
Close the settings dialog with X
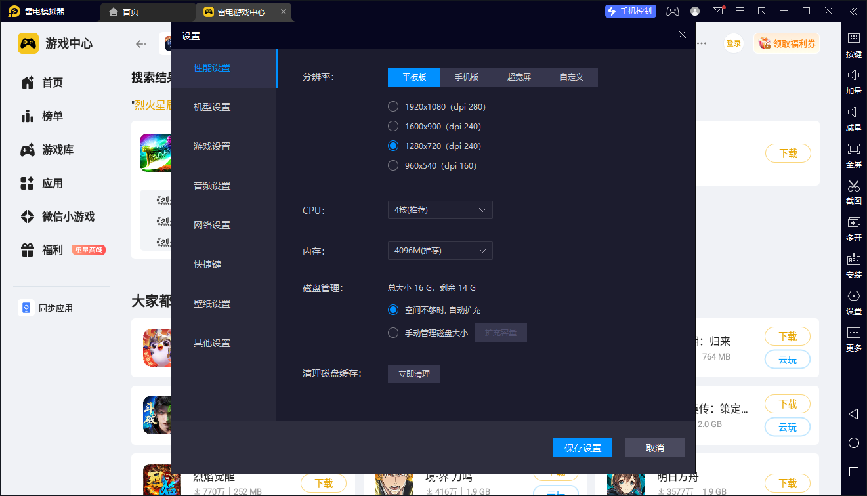pyautogui.click(x=683, y=35)
